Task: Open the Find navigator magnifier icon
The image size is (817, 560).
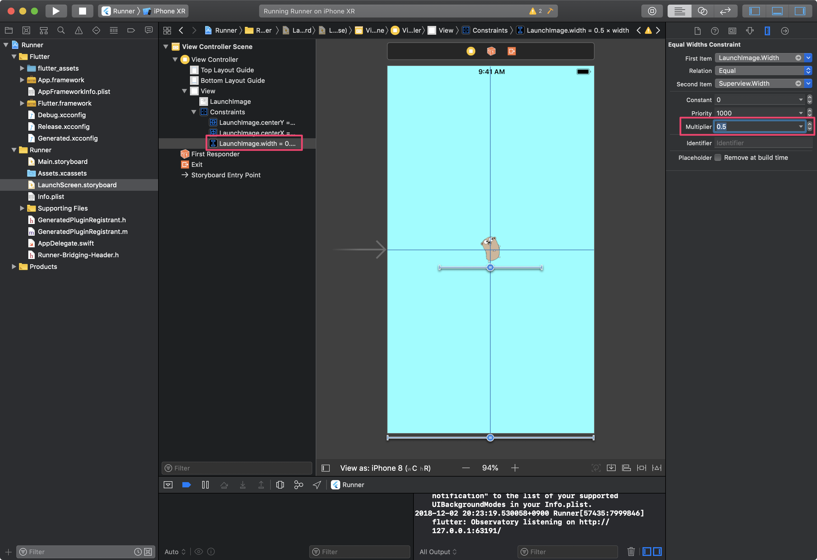Action: coord(61,31)
